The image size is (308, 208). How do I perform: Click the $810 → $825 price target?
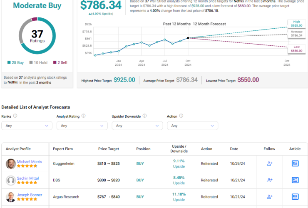[109, 163]
